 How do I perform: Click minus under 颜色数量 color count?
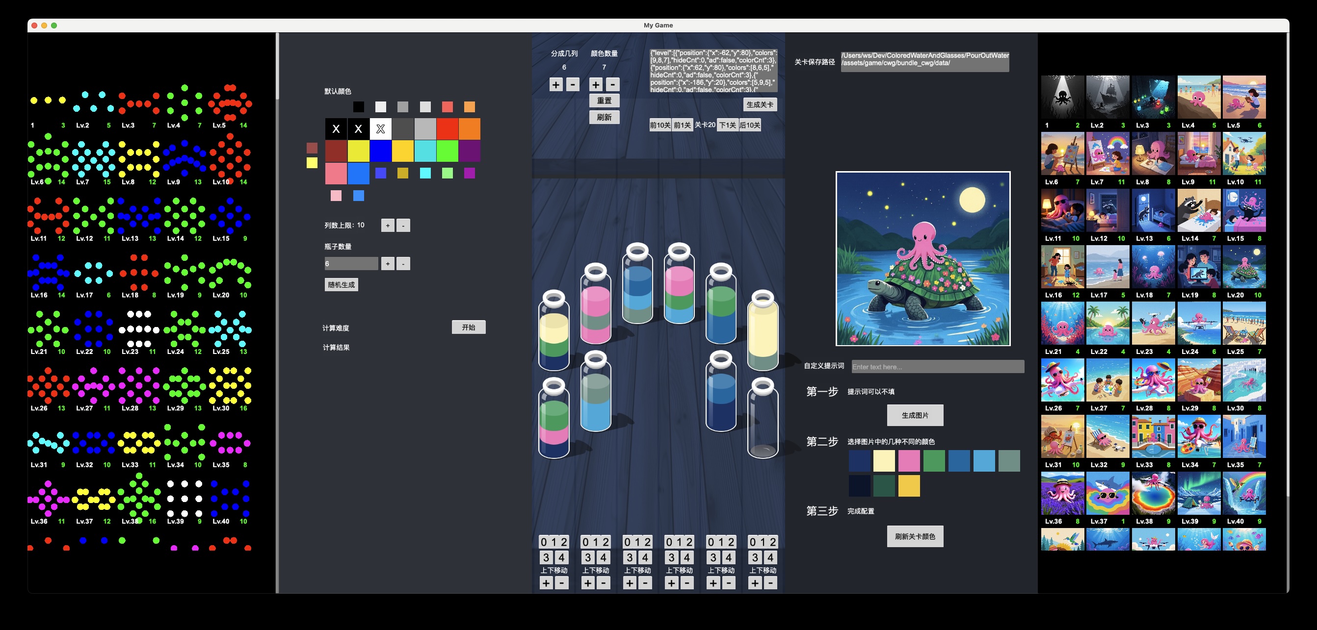(x=612, y=84)
